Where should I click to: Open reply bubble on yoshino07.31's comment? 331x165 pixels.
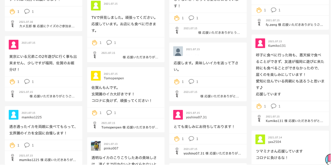(x=191, y=139)
